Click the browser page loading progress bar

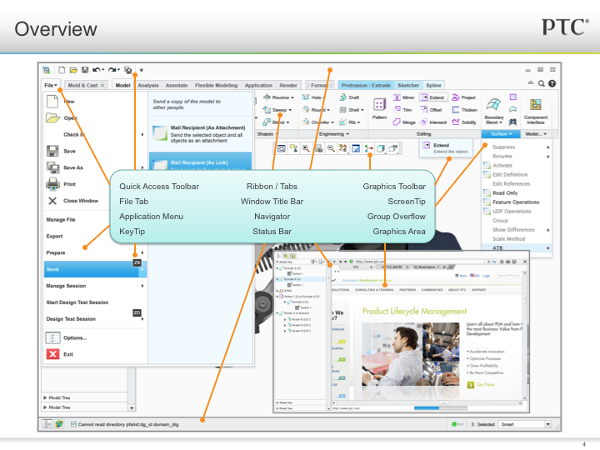tap(432, 408)
